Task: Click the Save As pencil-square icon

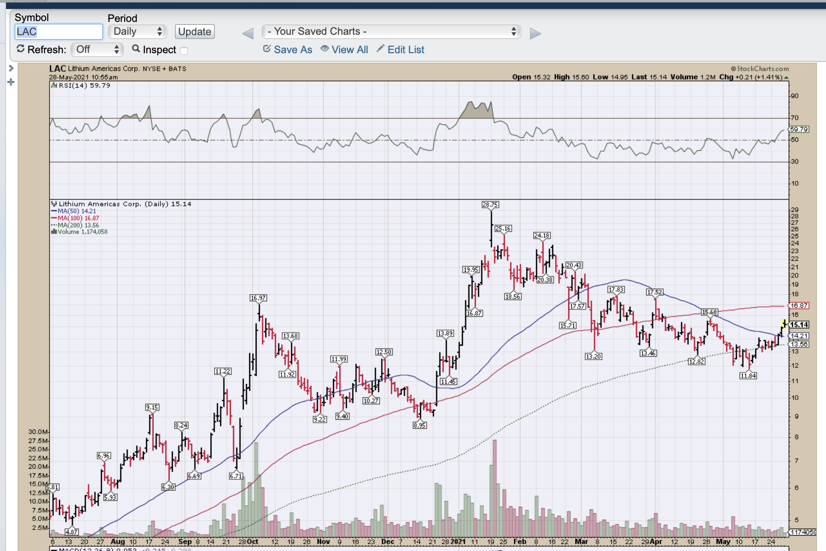Action: [267, 49]
